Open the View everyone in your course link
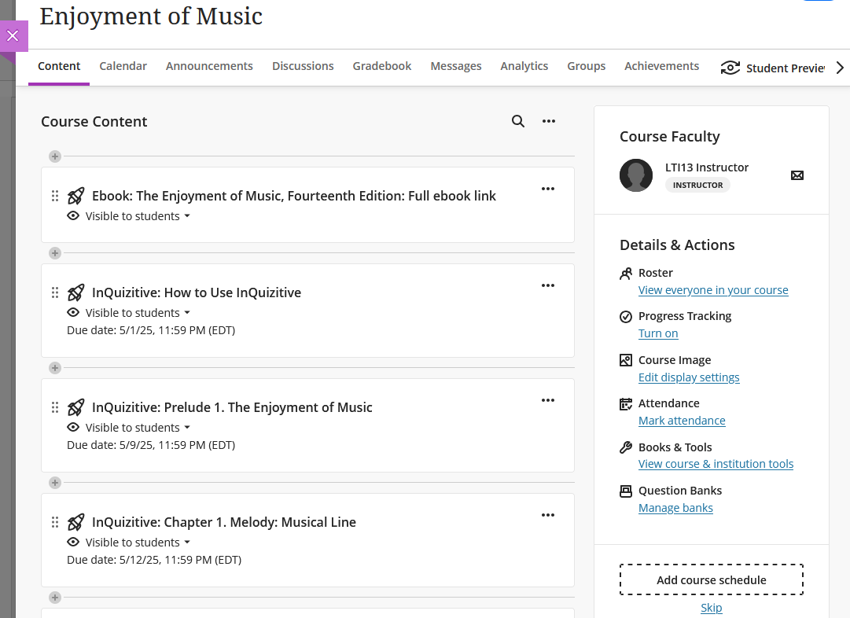 point(713,290)
